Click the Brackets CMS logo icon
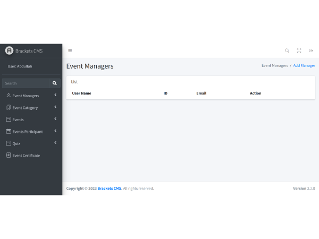319x239 pixels. pos(9,50)
